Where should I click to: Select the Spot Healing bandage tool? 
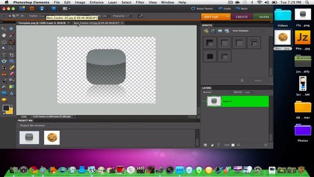(x=12, y=68)
